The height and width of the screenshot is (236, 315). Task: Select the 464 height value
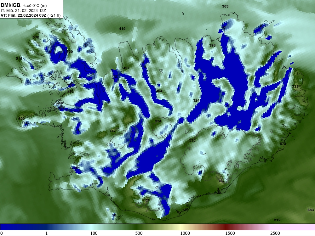click(x=159, y=91)
